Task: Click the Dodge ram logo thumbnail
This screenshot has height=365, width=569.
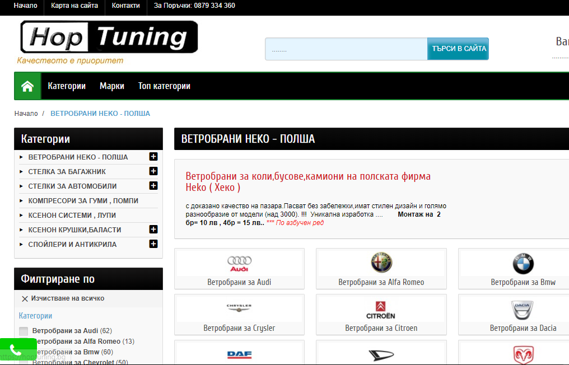Action: [523, 355]
